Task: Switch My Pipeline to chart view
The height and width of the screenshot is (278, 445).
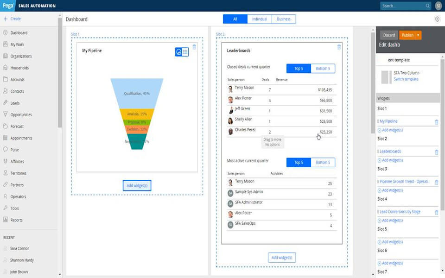Action: 178,52
